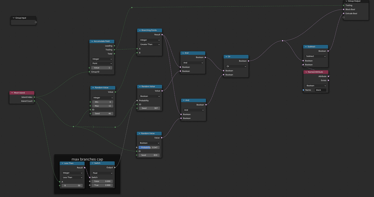Open Boolean dropdown in Named Attribute node

click(316, 86)
